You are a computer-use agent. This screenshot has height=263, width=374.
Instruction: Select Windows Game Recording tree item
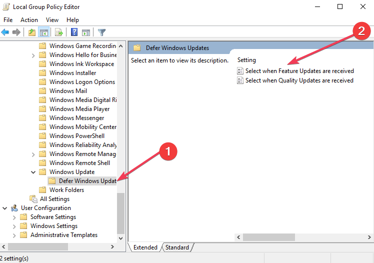tap(82, 46)
